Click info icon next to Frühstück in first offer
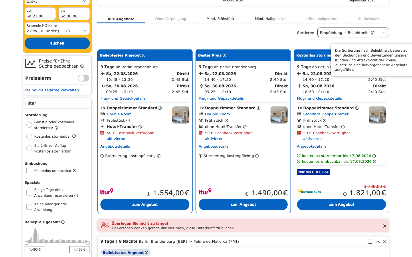Screen dimensions: 412x257 tap(128, 121)
